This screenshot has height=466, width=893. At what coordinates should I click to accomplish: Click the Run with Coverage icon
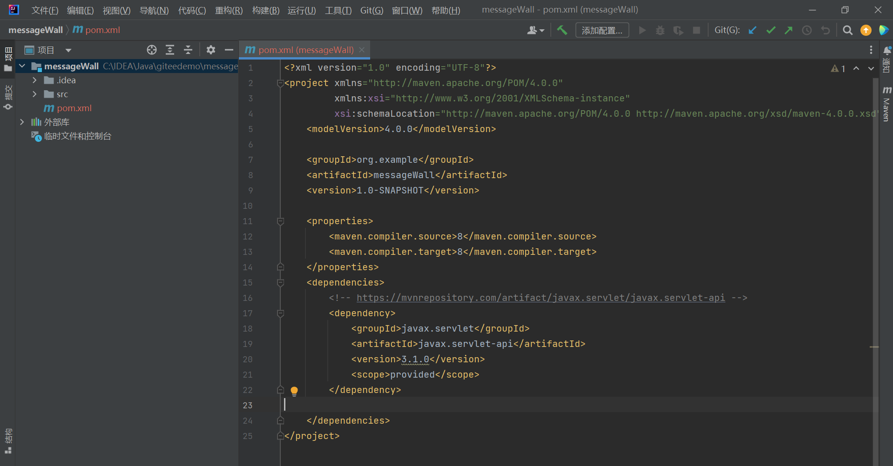pyautogui.click(x=678, y=30)
